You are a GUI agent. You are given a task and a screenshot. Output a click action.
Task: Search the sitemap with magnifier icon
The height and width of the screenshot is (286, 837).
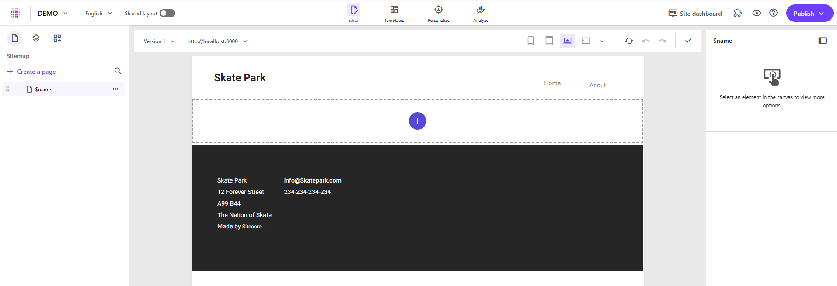point(118,71)
